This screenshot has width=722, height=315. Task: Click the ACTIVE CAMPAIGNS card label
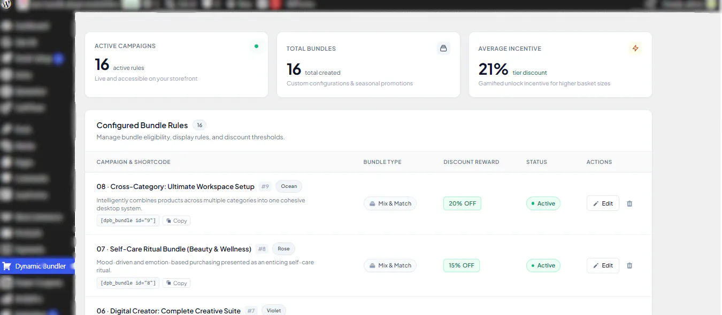point(125,46)
